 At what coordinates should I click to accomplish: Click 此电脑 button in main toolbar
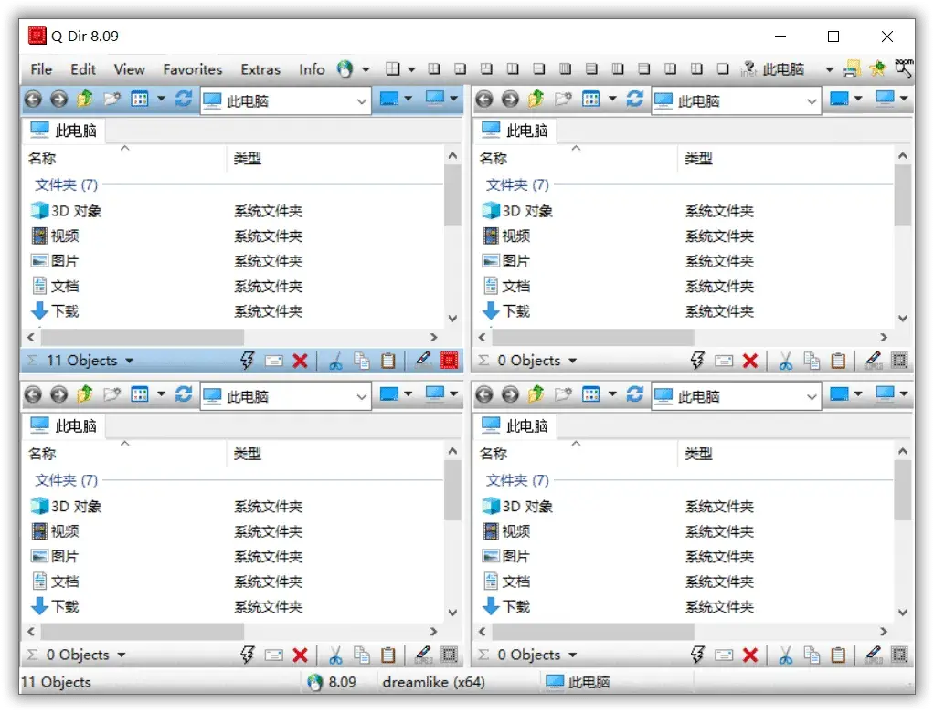(783, 69)
